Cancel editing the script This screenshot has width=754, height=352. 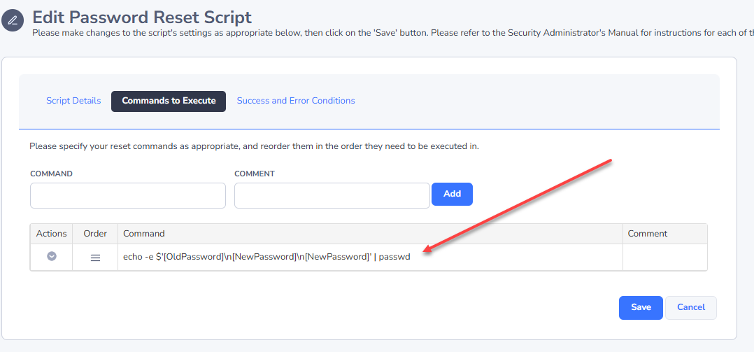click(691, 307)
